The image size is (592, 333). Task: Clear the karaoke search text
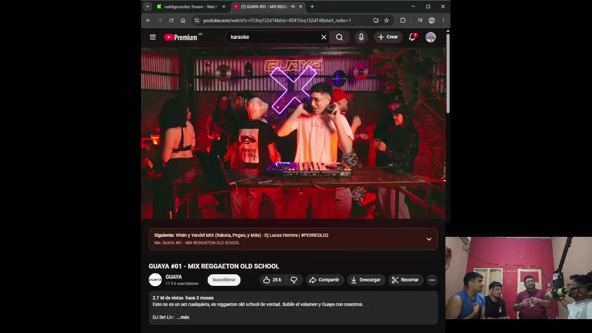tap(324, 37)
